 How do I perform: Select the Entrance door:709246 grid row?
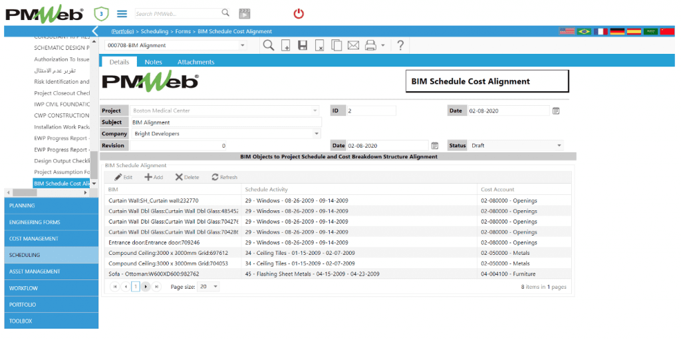[337, 243]
